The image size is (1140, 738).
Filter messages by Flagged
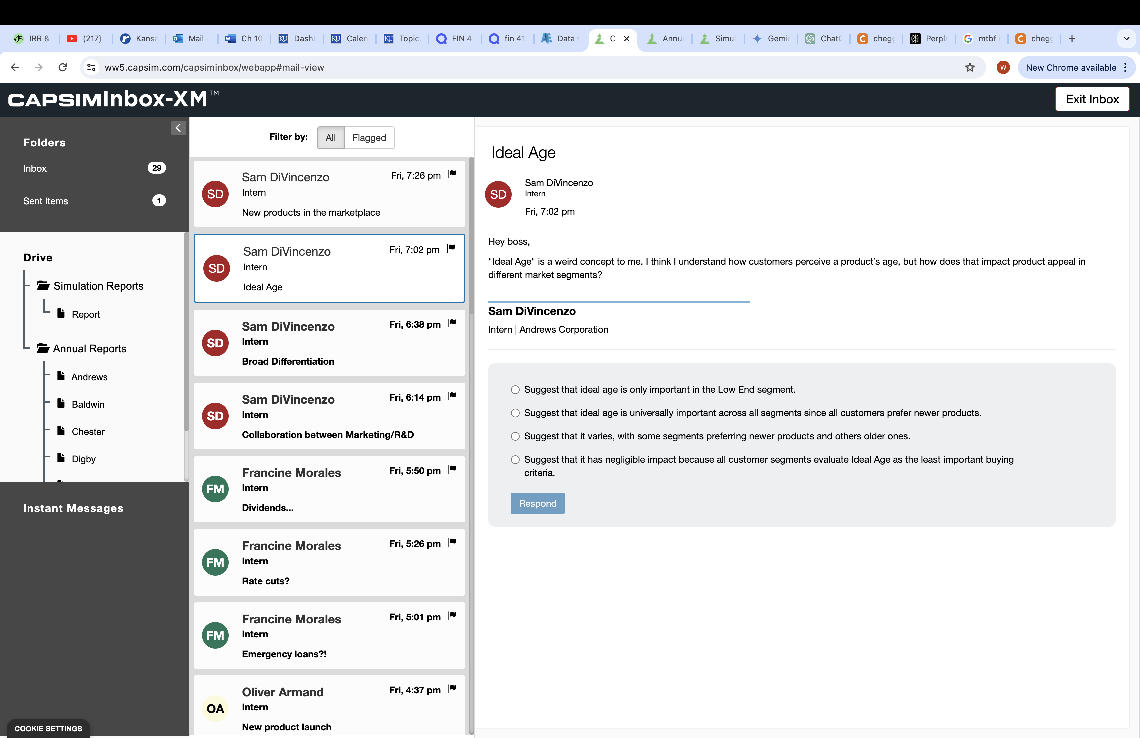[x=369, y=138]
